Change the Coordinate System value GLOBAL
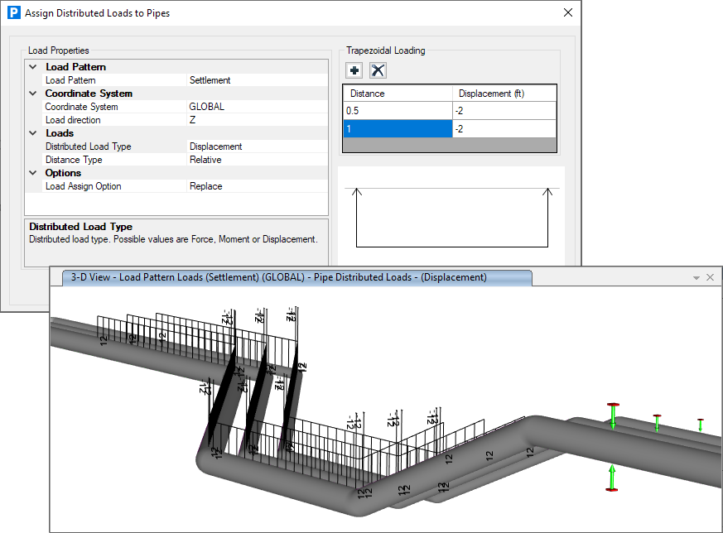Viewport: 723px width, 533px height. coord(248,106)
